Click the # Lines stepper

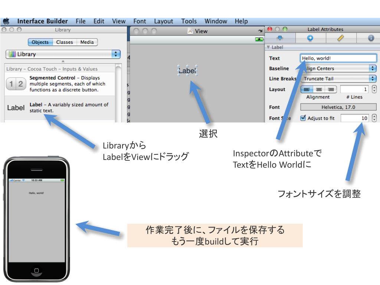[x=374, y=89]
